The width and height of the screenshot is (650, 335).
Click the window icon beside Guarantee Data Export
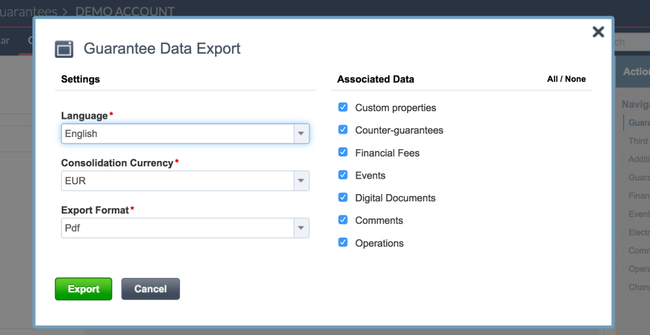coord(64,49)
